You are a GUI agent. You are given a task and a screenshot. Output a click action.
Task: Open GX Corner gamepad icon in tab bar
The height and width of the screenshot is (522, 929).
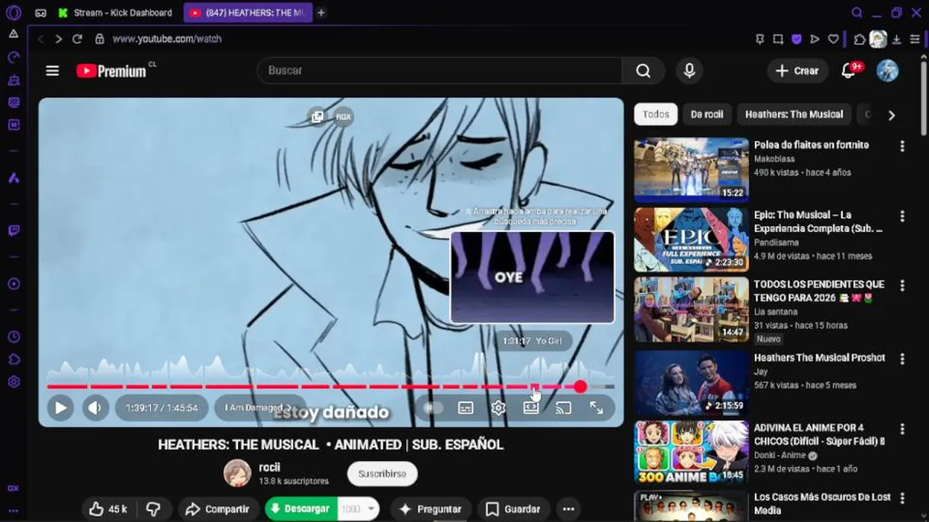point(41,12)
